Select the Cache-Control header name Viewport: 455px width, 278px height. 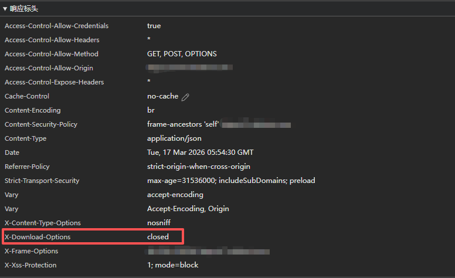(27, 96)
